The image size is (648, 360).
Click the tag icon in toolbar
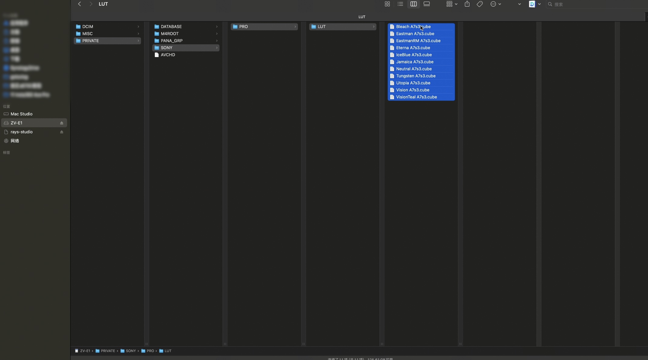(480, 4)
